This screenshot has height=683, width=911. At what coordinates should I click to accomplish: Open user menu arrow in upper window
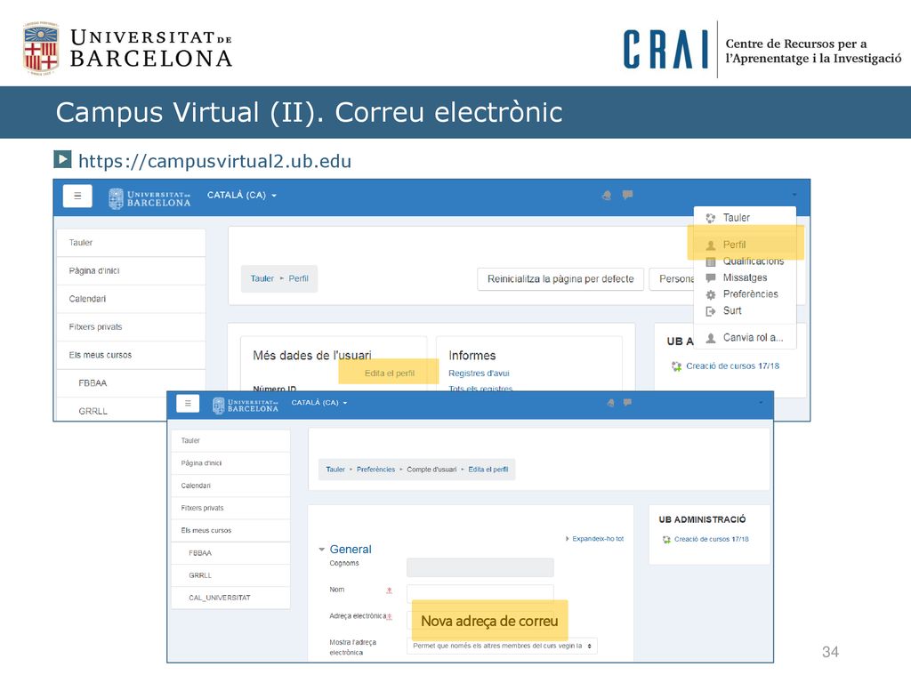pyautogui.click(x=794, y=195)
